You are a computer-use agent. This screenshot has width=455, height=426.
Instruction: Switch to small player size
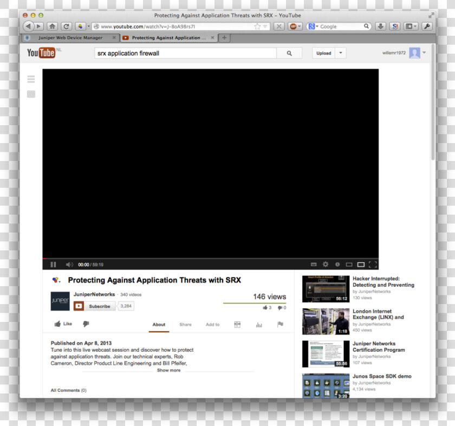point(349,264)
